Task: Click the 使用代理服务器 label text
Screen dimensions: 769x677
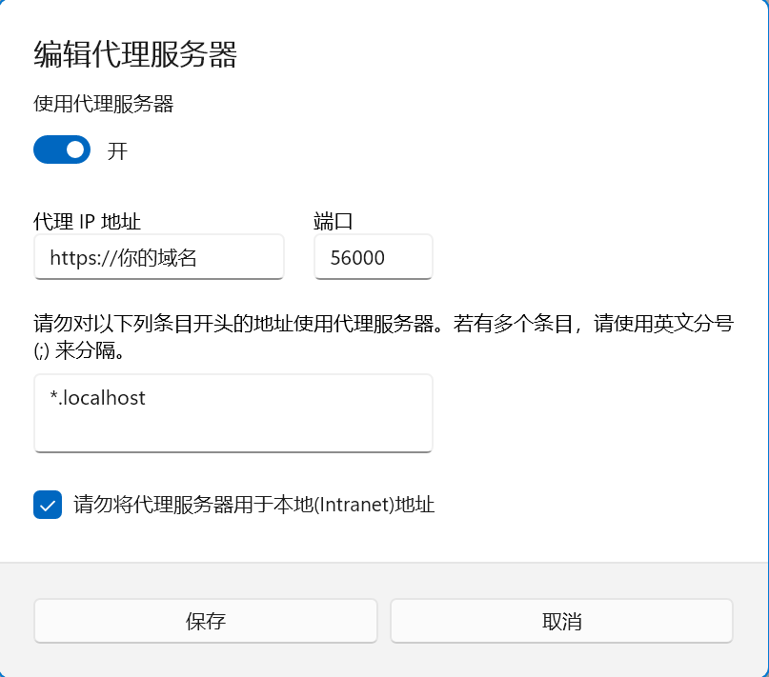Action: [104, 104]
